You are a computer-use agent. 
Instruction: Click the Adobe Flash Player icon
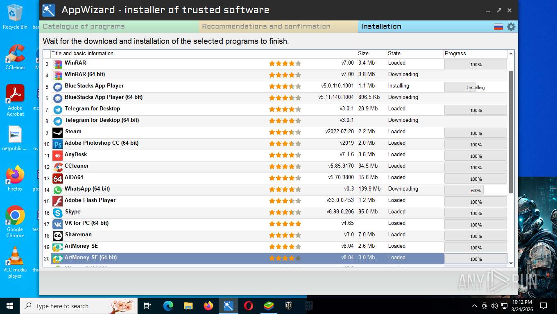58,202
